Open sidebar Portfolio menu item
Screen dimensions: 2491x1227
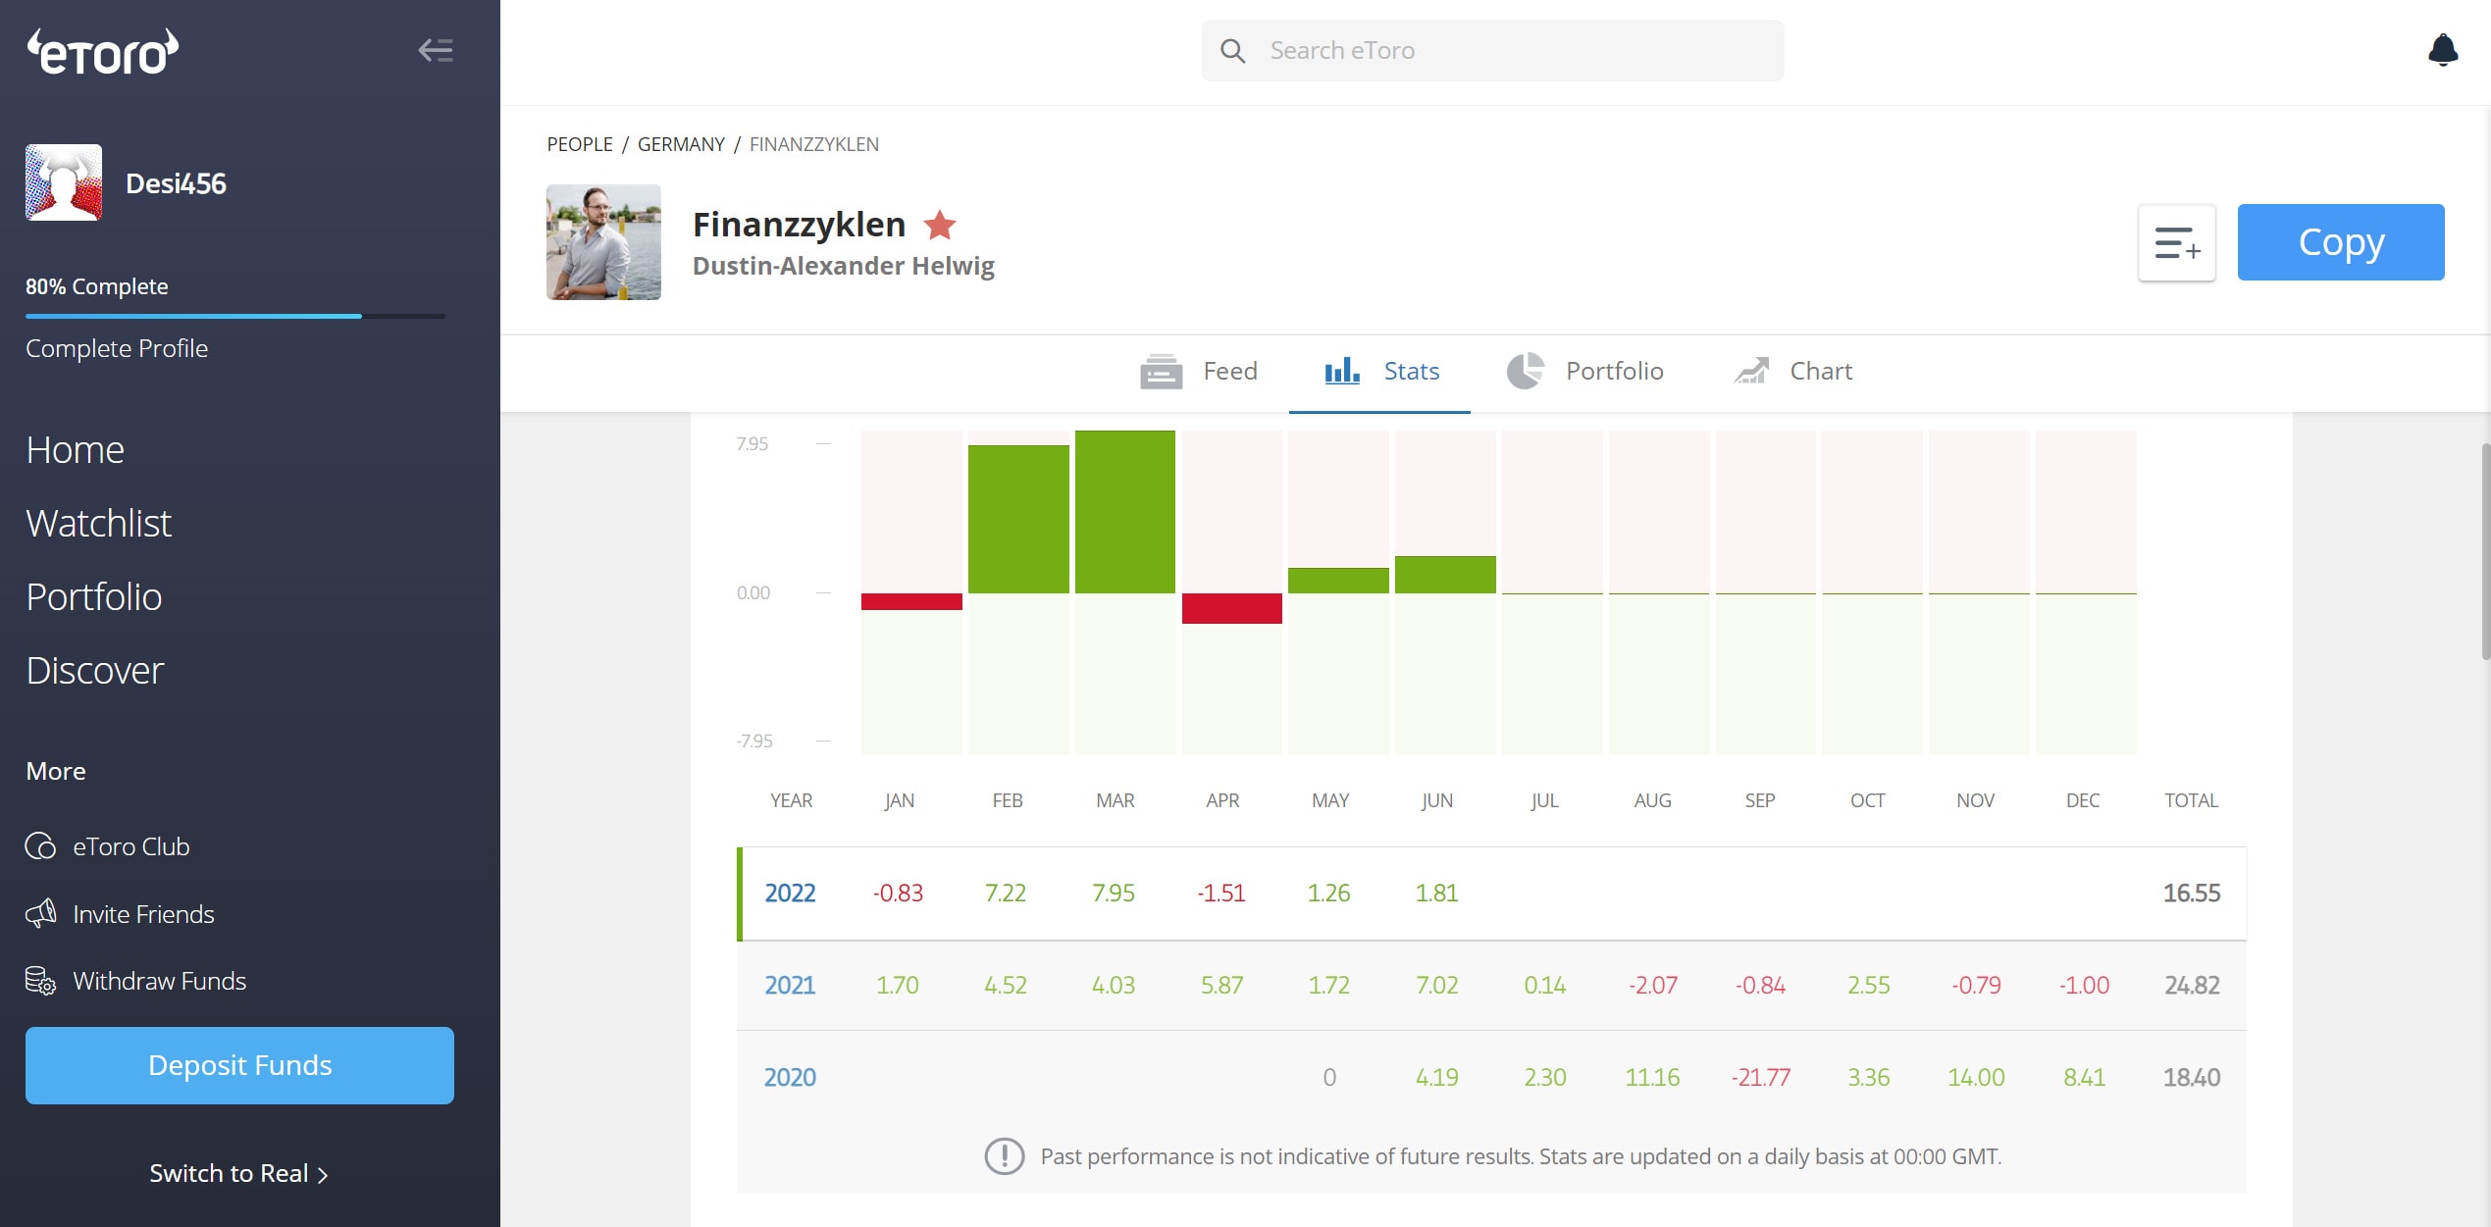coord(94,597)
